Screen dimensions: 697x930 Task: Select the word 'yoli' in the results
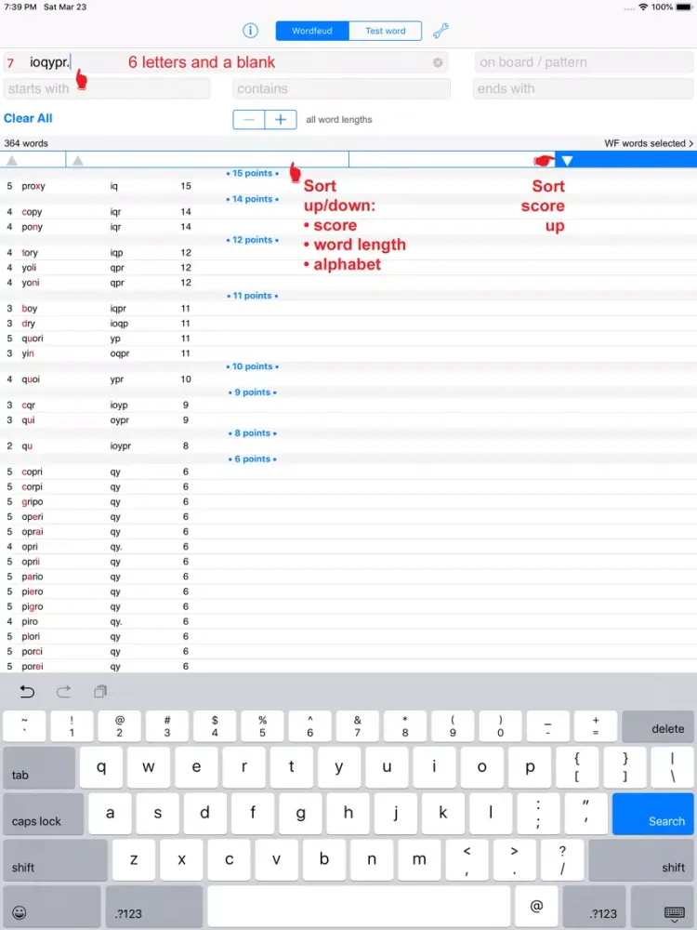point(29,268)
